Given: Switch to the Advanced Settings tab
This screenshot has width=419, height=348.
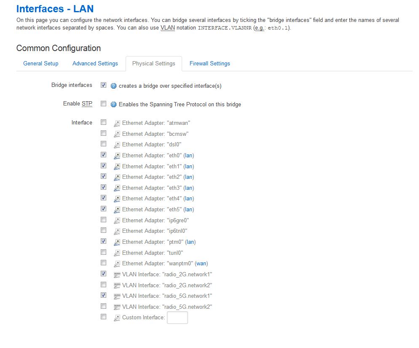Looking at the screenshot, I should point(95,64).
